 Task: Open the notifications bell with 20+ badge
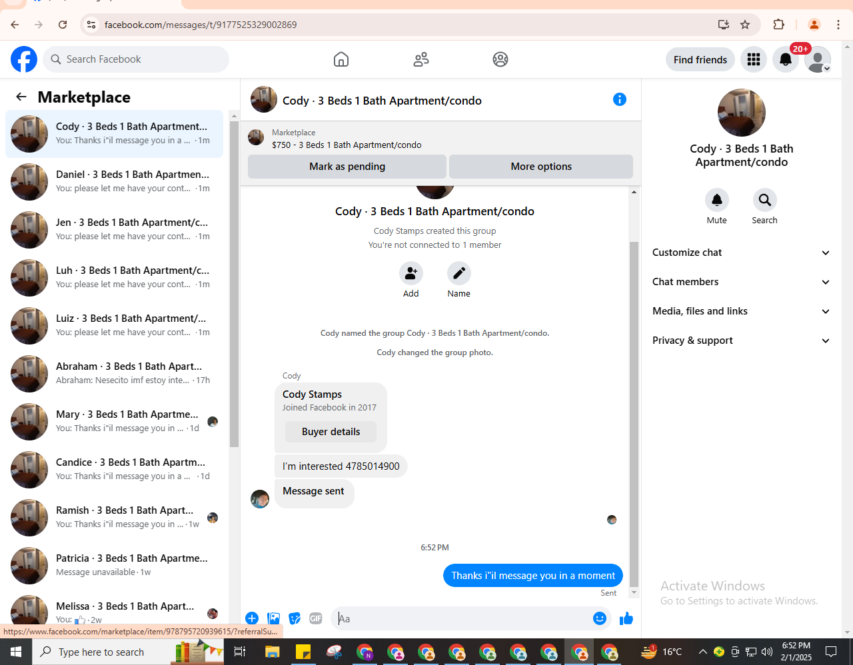click(786, 59)
